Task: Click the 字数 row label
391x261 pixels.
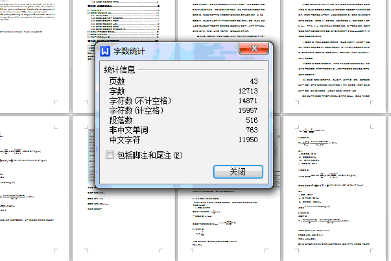Action: 117,91
